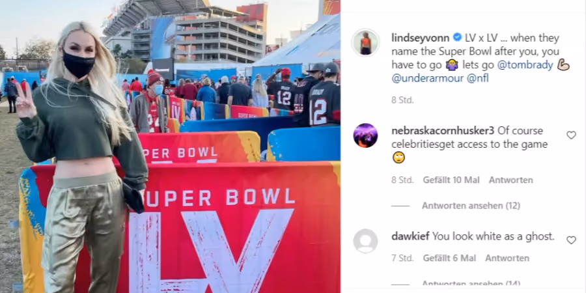Expand replies with Antworten ansehen (14)
This screenshot has width=586, height=293.
pyautogui.click(x=471, y=284)
